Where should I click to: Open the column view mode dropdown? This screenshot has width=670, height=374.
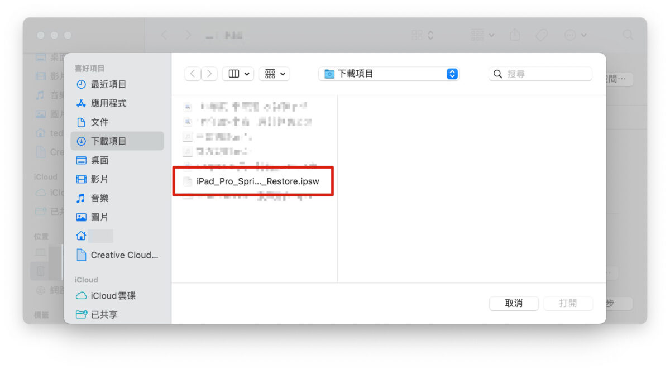tap(238, 74)
